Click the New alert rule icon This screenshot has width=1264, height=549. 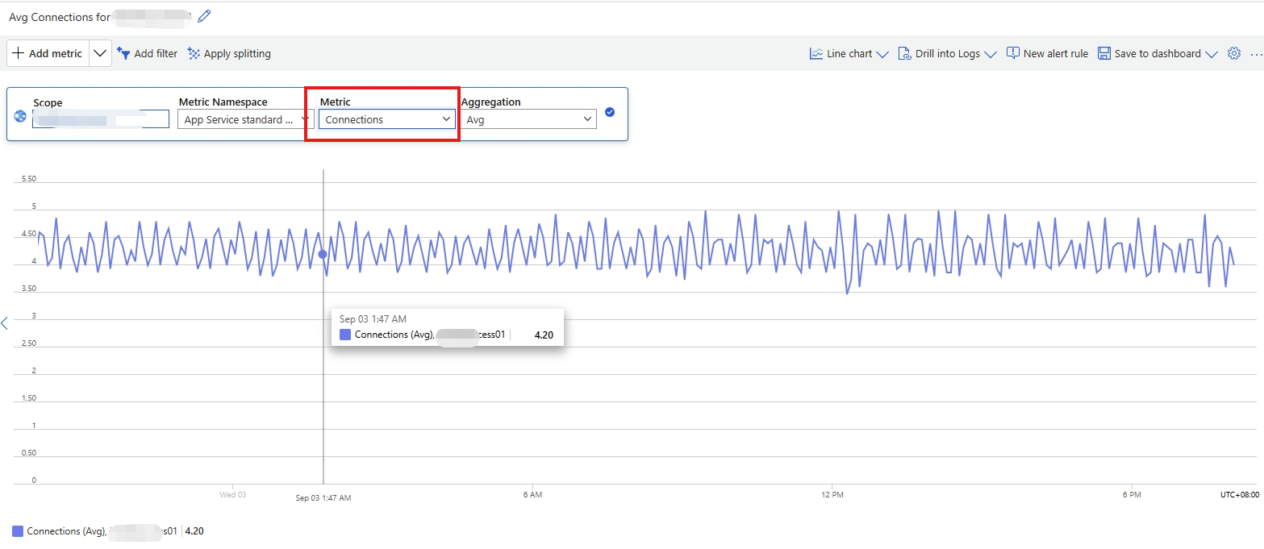[x=1013, y=53]
